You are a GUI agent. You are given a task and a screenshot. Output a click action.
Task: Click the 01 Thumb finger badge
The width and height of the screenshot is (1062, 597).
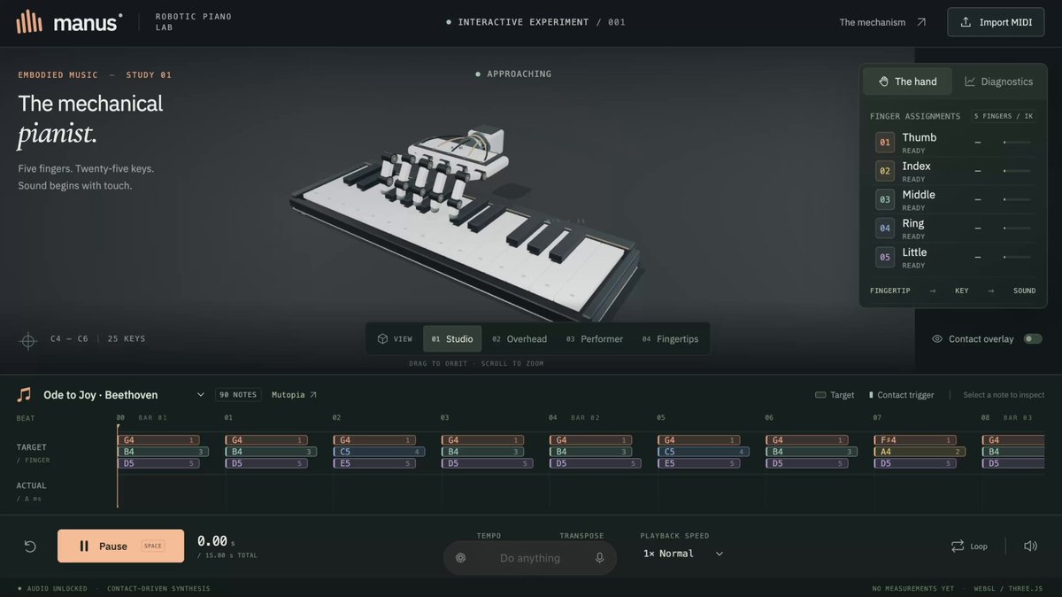885,143
